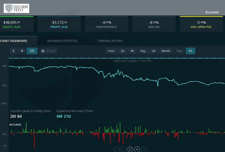Open the Trading History tab
This screenshot has height=152, width=225.
coord(110,41)
